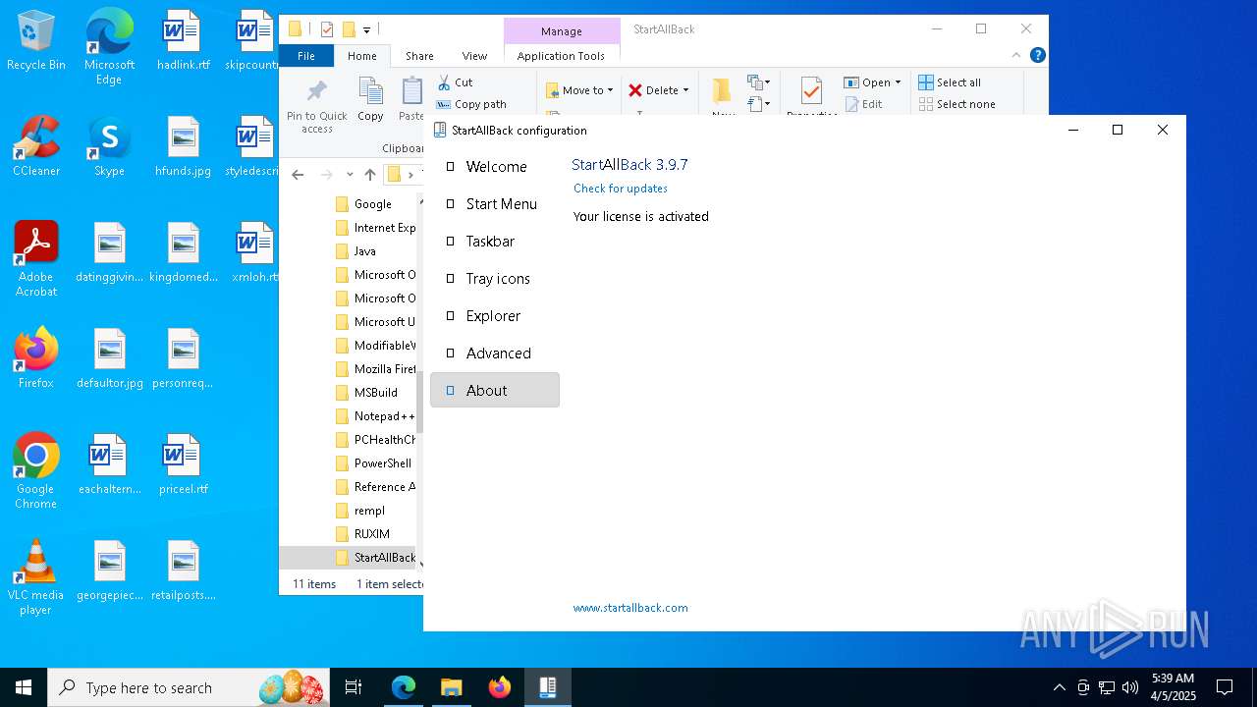Select the Java folder in tree
Screen dimensions: 1257x707
click(x=365, y=251)
